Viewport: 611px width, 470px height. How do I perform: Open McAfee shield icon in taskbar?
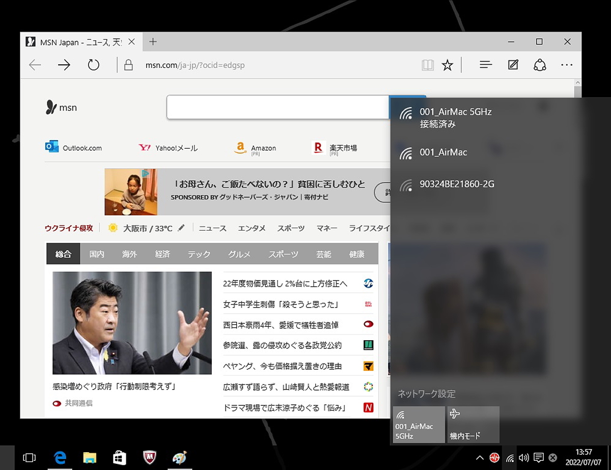(149, 458)
